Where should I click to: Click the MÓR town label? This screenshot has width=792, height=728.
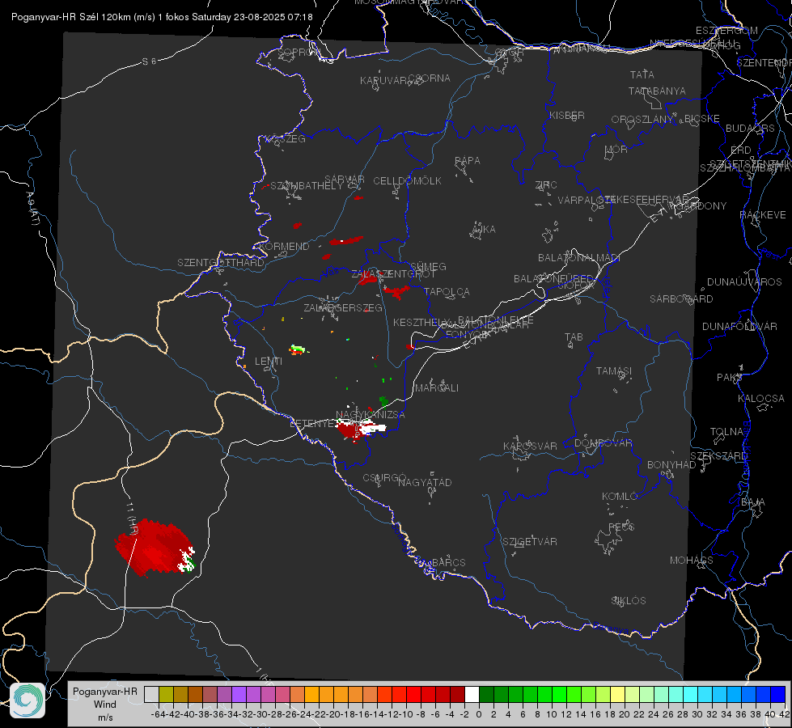coord(616,150)
